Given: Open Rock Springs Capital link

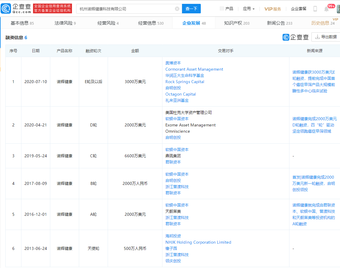Looking at the screenshot, I should pyautogui.click(x=185, y=82).
